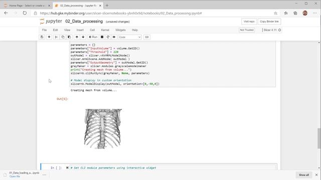
Task: Open a new browser tab
Action: [x=107, y=5]
